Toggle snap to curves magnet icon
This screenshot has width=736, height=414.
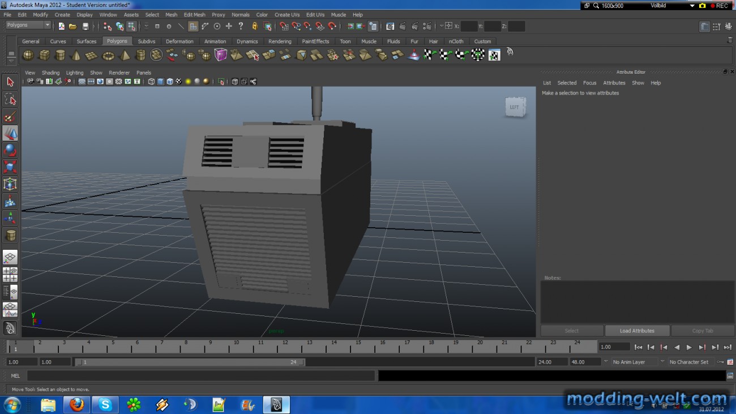(x=296, y=26)
